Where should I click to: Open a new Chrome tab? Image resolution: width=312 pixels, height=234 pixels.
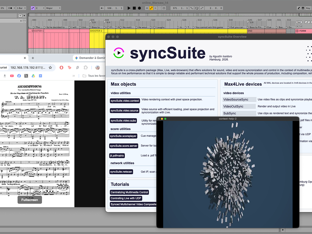click(33, 58)
